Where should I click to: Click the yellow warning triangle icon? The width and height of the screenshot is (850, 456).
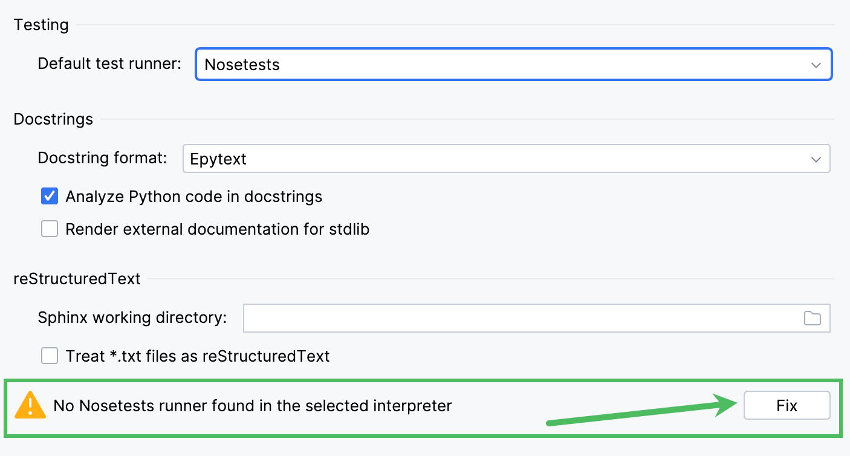click(x=30, y=405)
